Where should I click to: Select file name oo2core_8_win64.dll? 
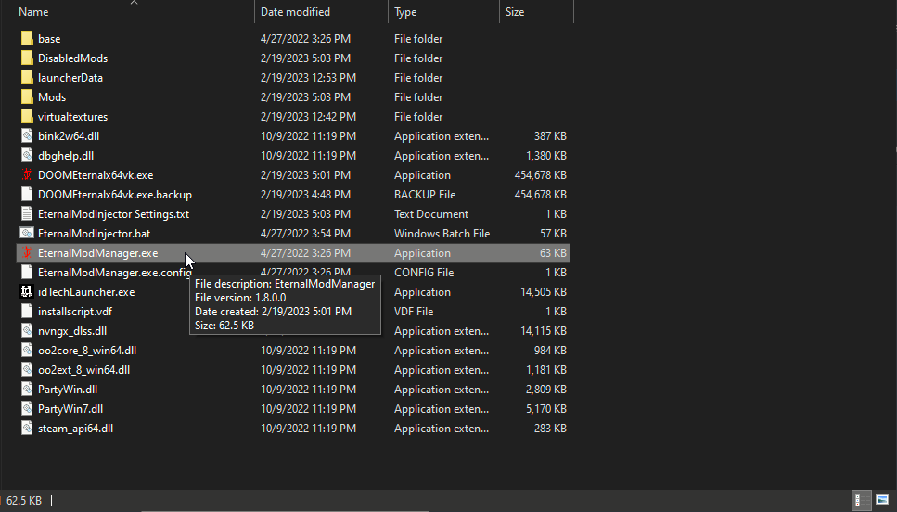click(87, 350)
